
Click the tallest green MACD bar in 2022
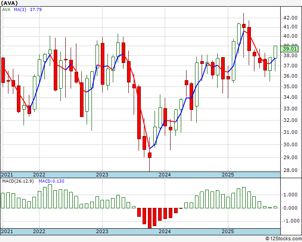coord(50,196)
